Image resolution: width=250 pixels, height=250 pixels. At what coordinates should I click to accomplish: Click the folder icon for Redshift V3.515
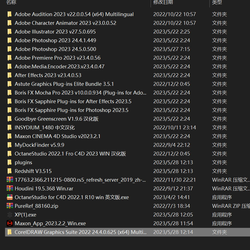click(x=10, y=171)
